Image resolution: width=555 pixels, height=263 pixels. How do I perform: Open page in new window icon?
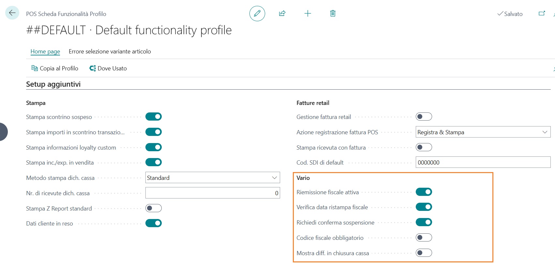[x=542, y=13]
